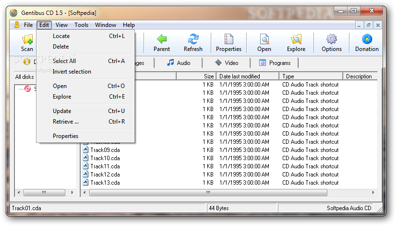Switch to the Programs tab
The image size is (396, 226).
coord(275,63)
